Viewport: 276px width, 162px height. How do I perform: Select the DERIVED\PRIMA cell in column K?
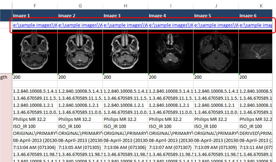tap(256, 134)
